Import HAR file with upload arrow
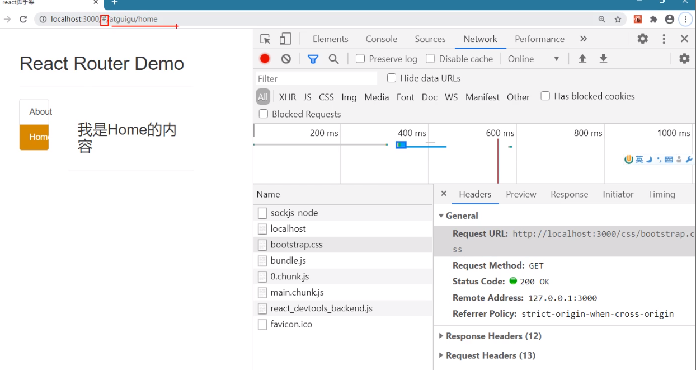The height and width of the screenshot is (370, 696). coord(582,59)
